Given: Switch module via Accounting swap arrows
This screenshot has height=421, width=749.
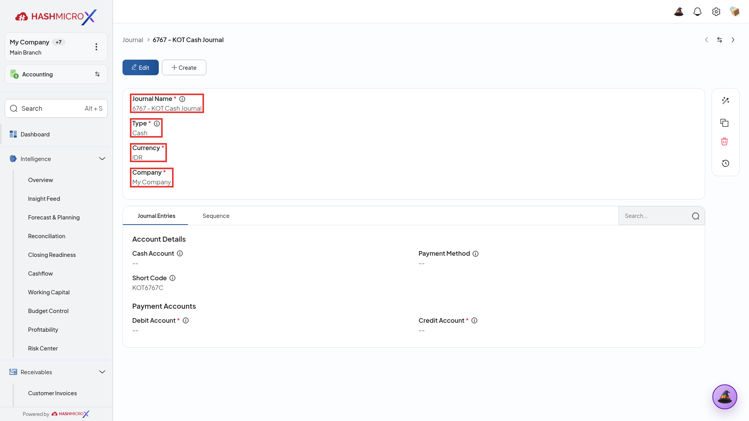Looking at the screenshot, I should (x=98, y=74).
